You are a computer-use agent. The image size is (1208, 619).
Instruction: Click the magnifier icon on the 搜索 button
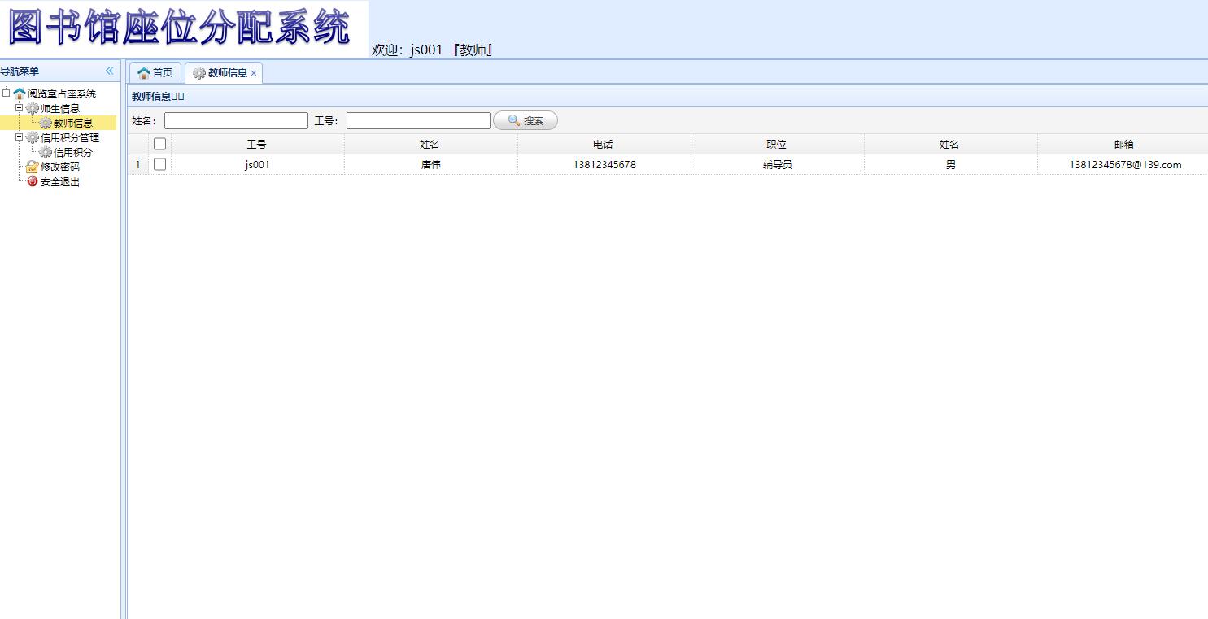coord(512,119)
